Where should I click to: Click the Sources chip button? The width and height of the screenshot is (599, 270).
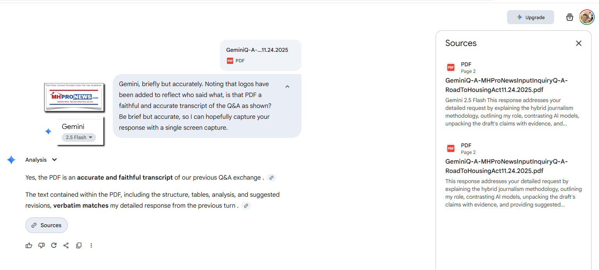point(46,225)
